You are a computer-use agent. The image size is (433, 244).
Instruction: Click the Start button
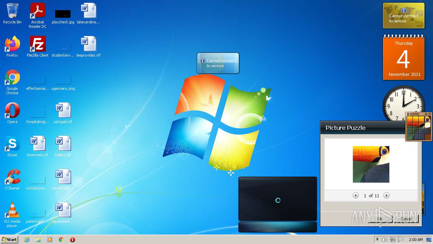pyautogui.click(x=9, y=240)
